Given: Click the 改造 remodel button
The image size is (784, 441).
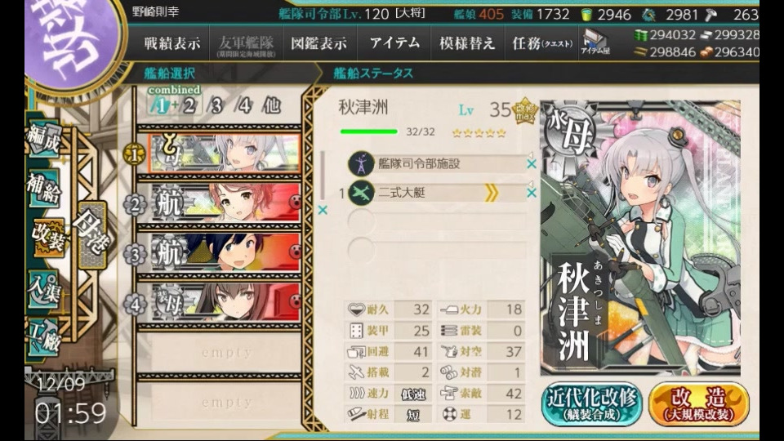Looking at the screenshot, I should [x=698, y=403].
